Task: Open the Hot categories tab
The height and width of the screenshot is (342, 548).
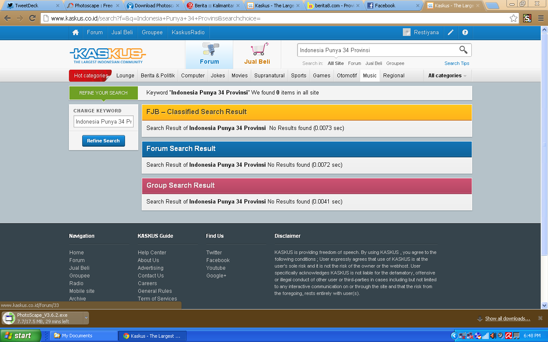Action: (90, 76)
